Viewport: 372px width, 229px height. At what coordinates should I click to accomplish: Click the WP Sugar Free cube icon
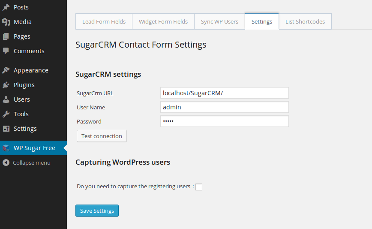[6, 148]
